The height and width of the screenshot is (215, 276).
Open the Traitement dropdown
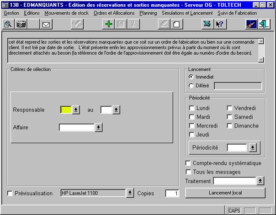(260, 181)
